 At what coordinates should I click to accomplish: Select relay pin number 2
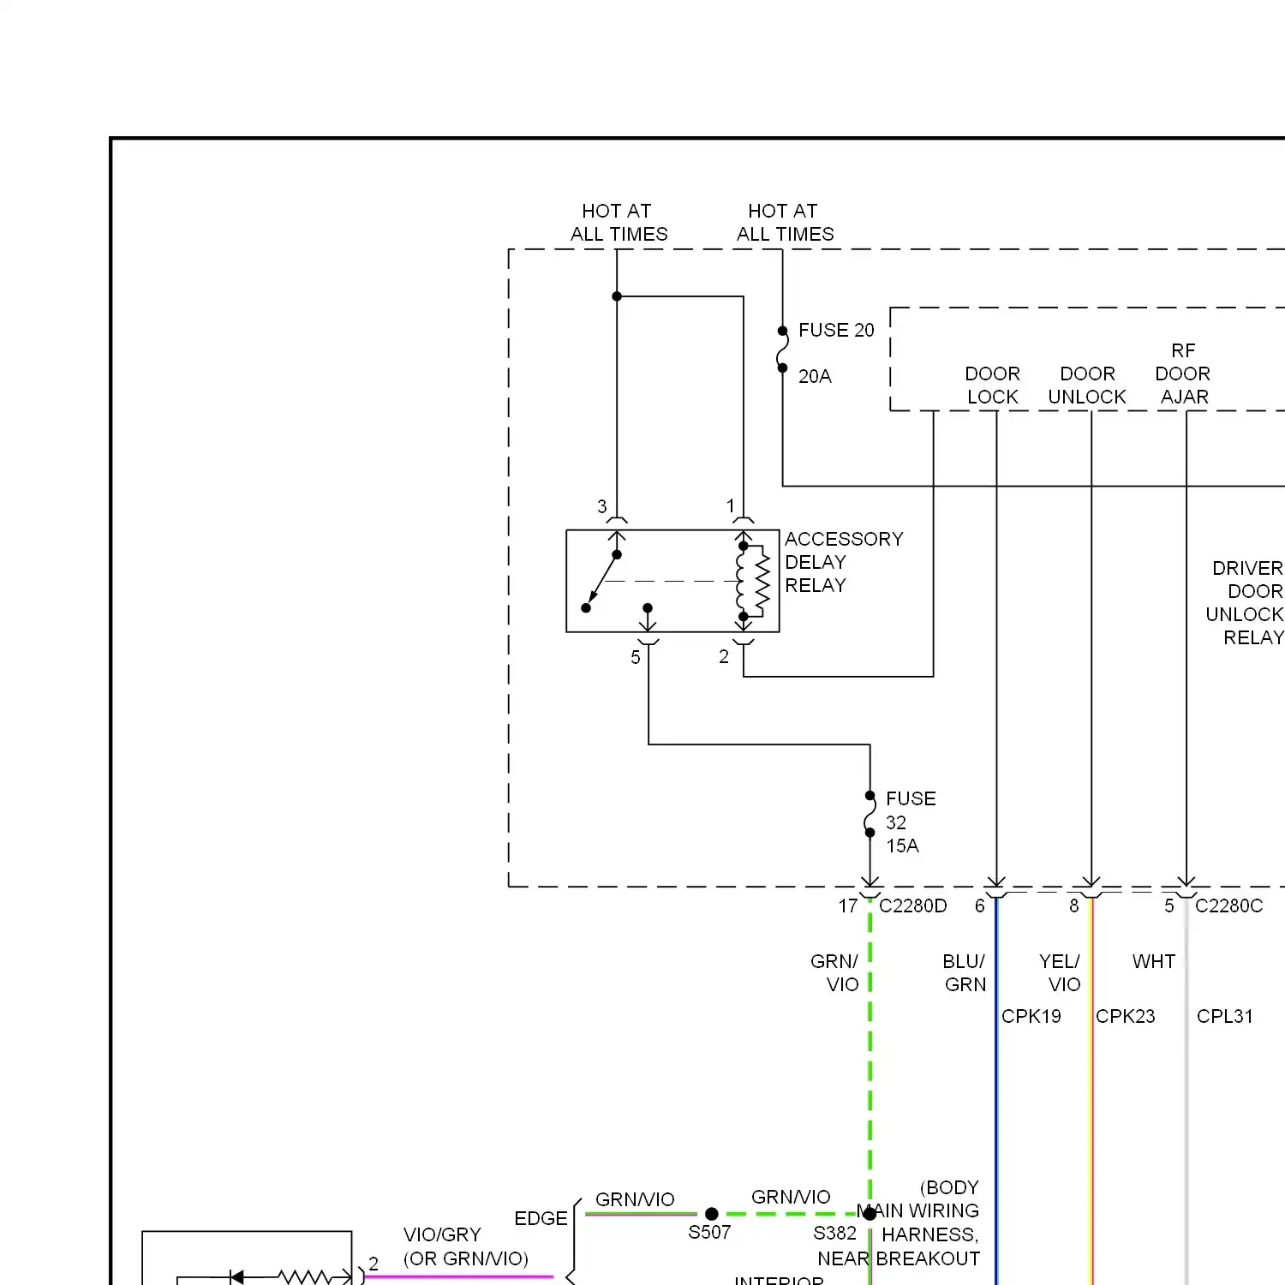[x=724, y=656]
